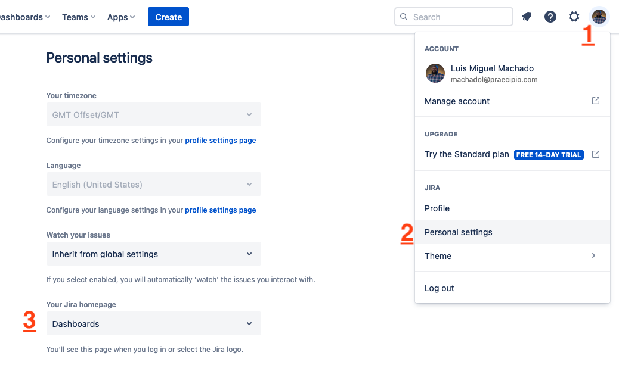Open the GMT Offset/GMT timezone dropdown
Screen dimensions: 619x365
(154, 115)
